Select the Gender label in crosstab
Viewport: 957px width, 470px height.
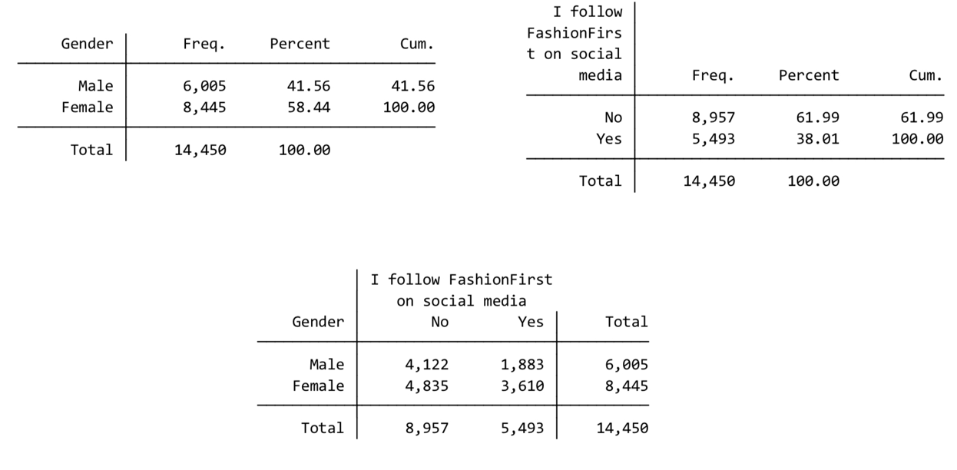pyautogui.click(x=318, y=322)
